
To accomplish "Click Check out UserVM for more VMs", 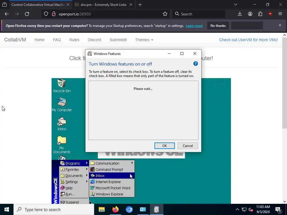I will [x=248, y=40].
